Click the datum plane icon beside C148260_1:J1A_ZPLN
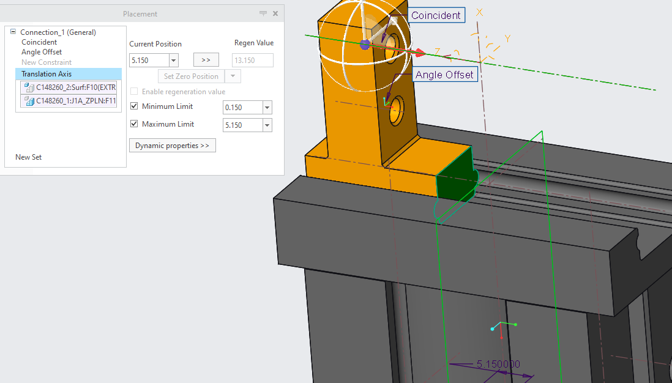The height and width of the screenshot is (383, 672). [x=28, y=101]
